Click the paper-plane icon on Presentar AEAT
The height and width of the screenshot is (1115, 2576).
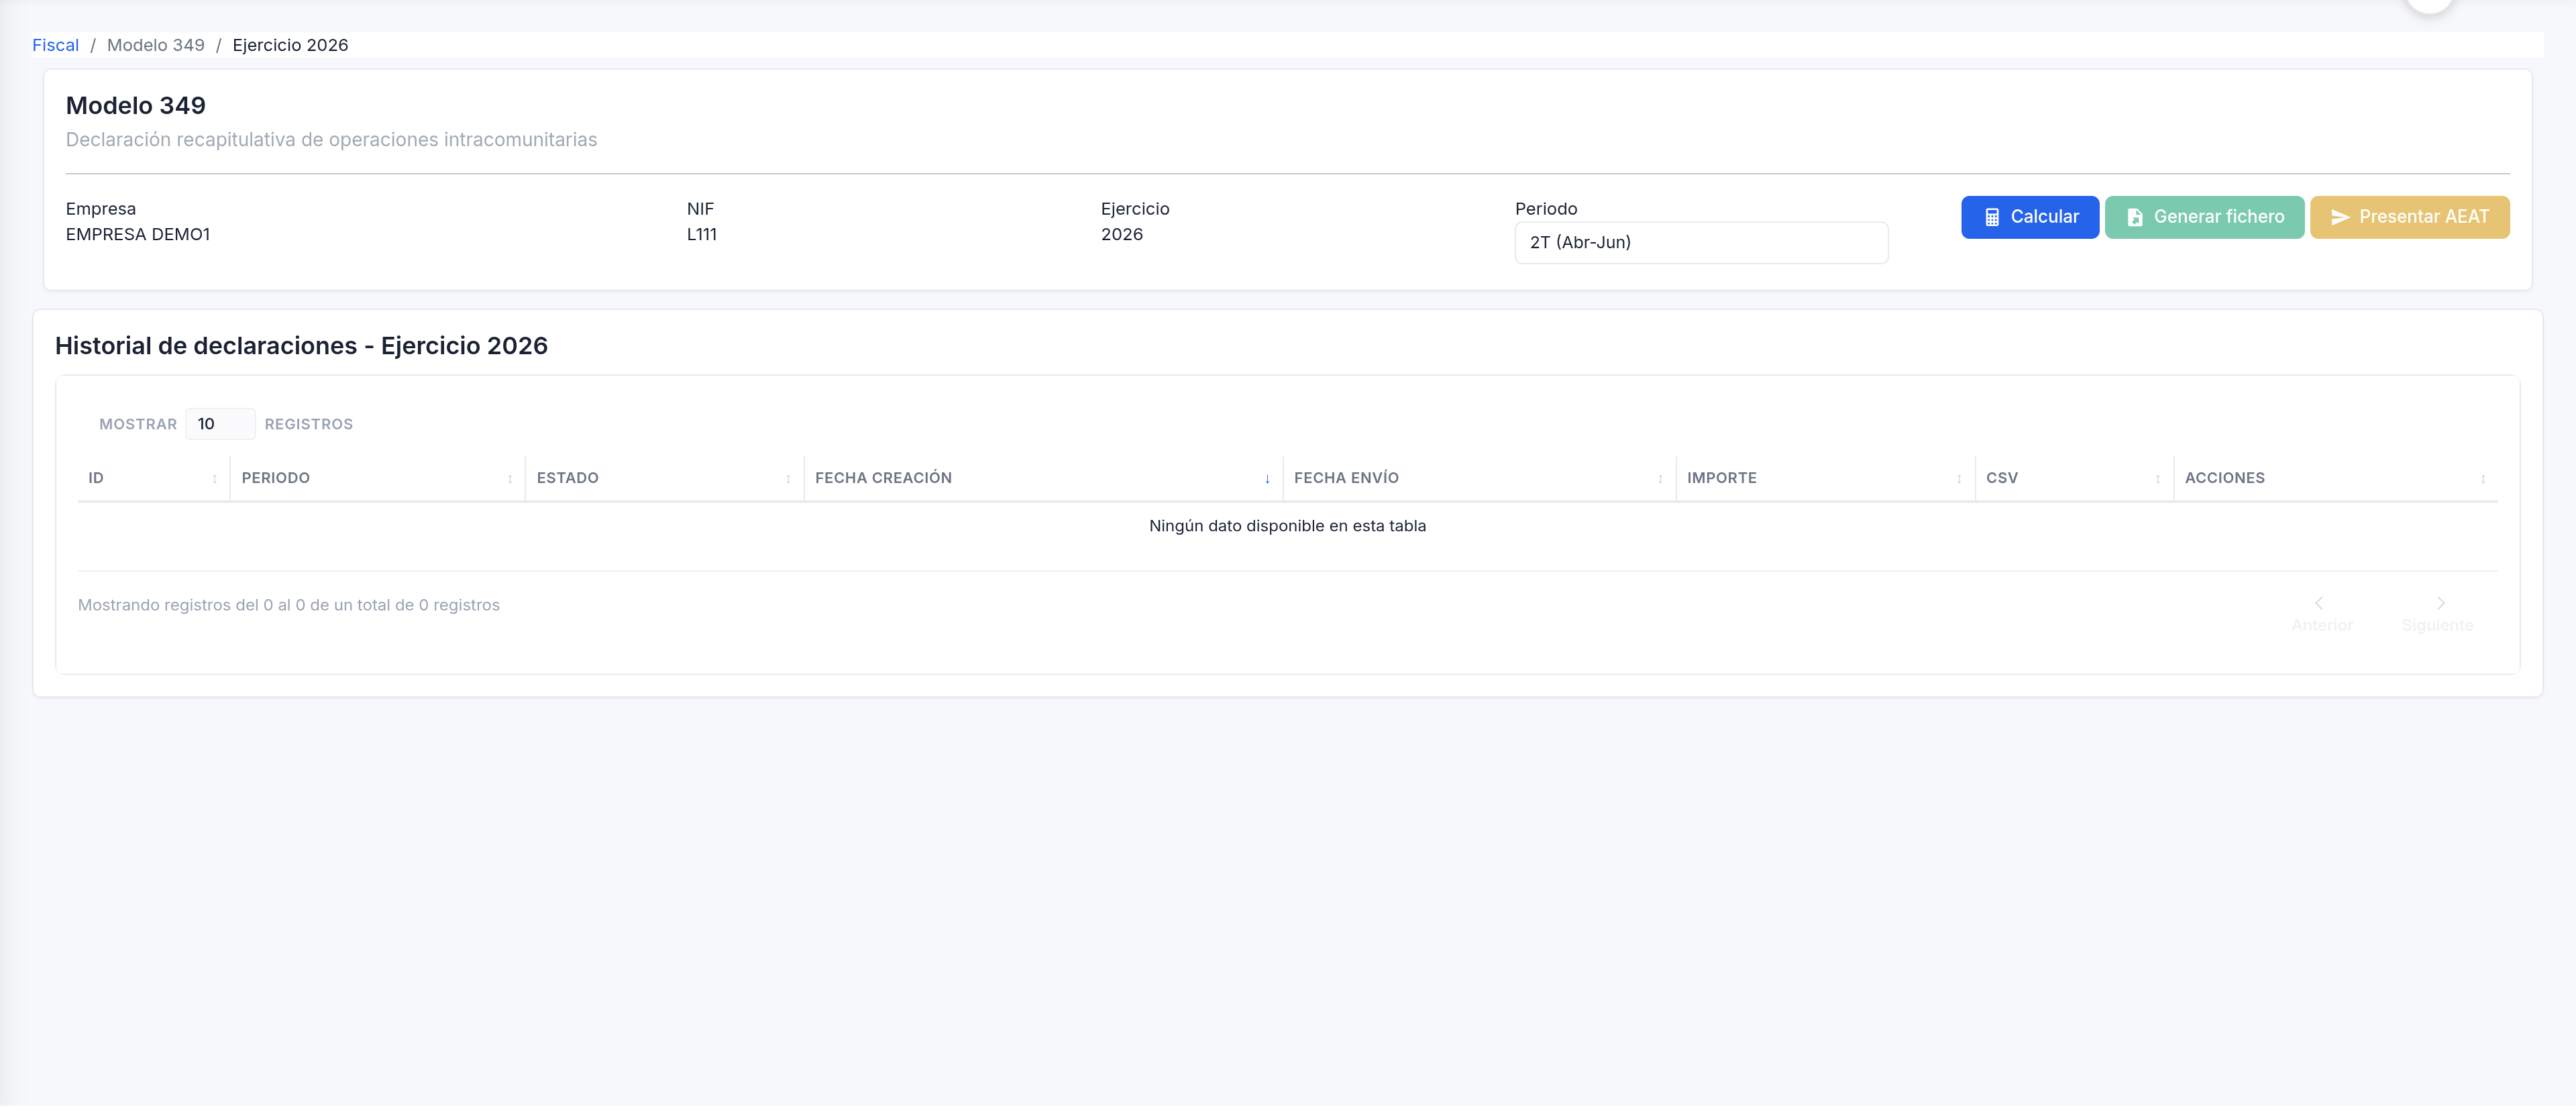click(2340, 217)
